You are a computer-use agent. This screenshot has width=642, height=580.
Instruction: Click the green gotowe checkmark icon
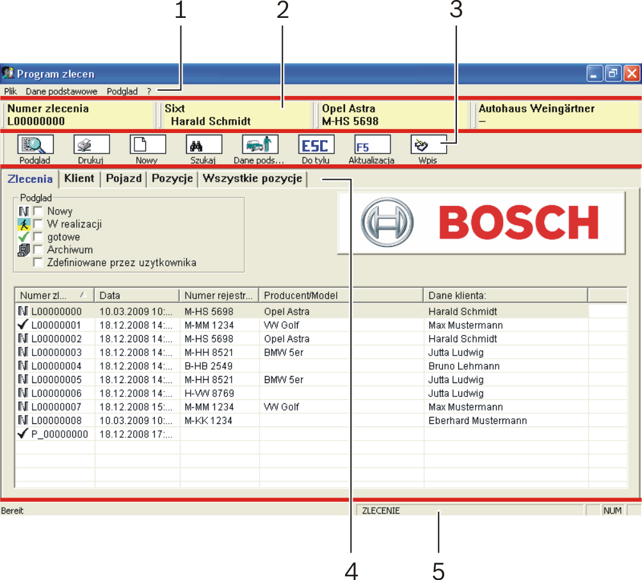click(x=24, y=237)
